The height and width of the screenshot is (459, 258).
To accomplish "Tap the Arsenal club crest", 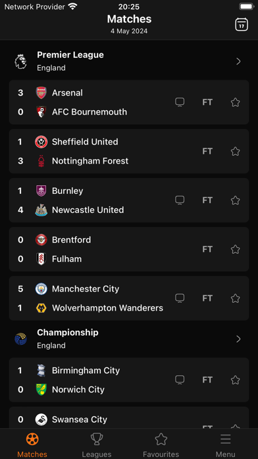I will pos(41,93).
